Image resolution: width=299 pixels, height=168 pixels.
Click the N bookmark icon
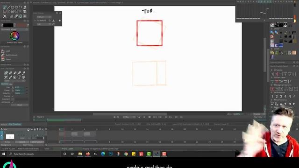click(x=290, y=97)
